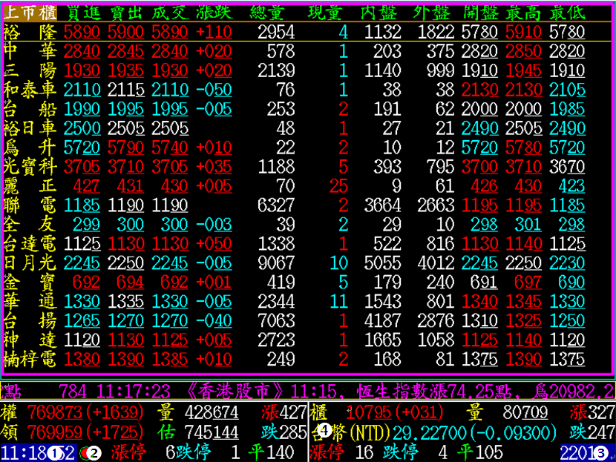Click the circled number 2 marker
616x462 pixels.
click(x=94, y=452)
